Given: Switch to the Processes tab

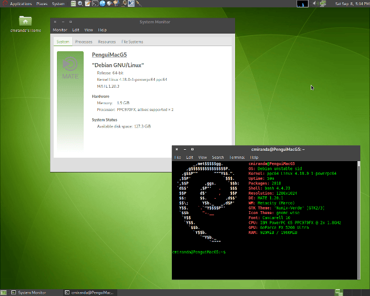Looking at the screenshot, I should pyautogui.click(x=84, y=42).
